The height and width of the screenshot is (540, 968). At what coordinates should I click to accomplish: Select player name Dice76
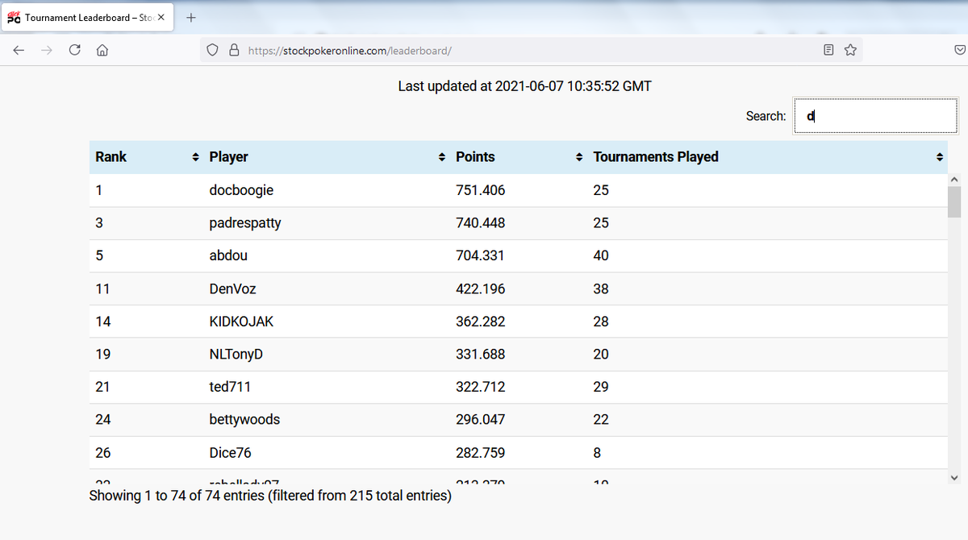(230, 453)
